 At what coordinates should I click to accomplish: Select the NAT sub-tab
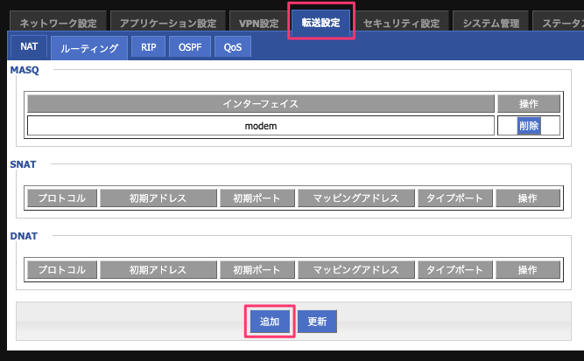[x=29, y=46]
